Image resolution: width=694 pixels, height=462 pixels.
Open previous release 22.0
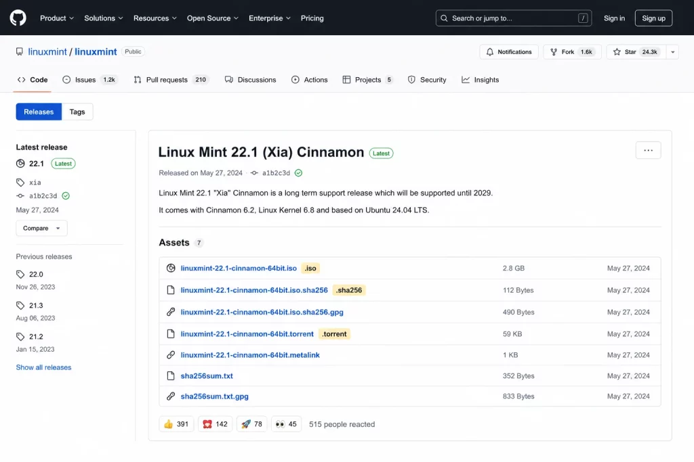36,274
